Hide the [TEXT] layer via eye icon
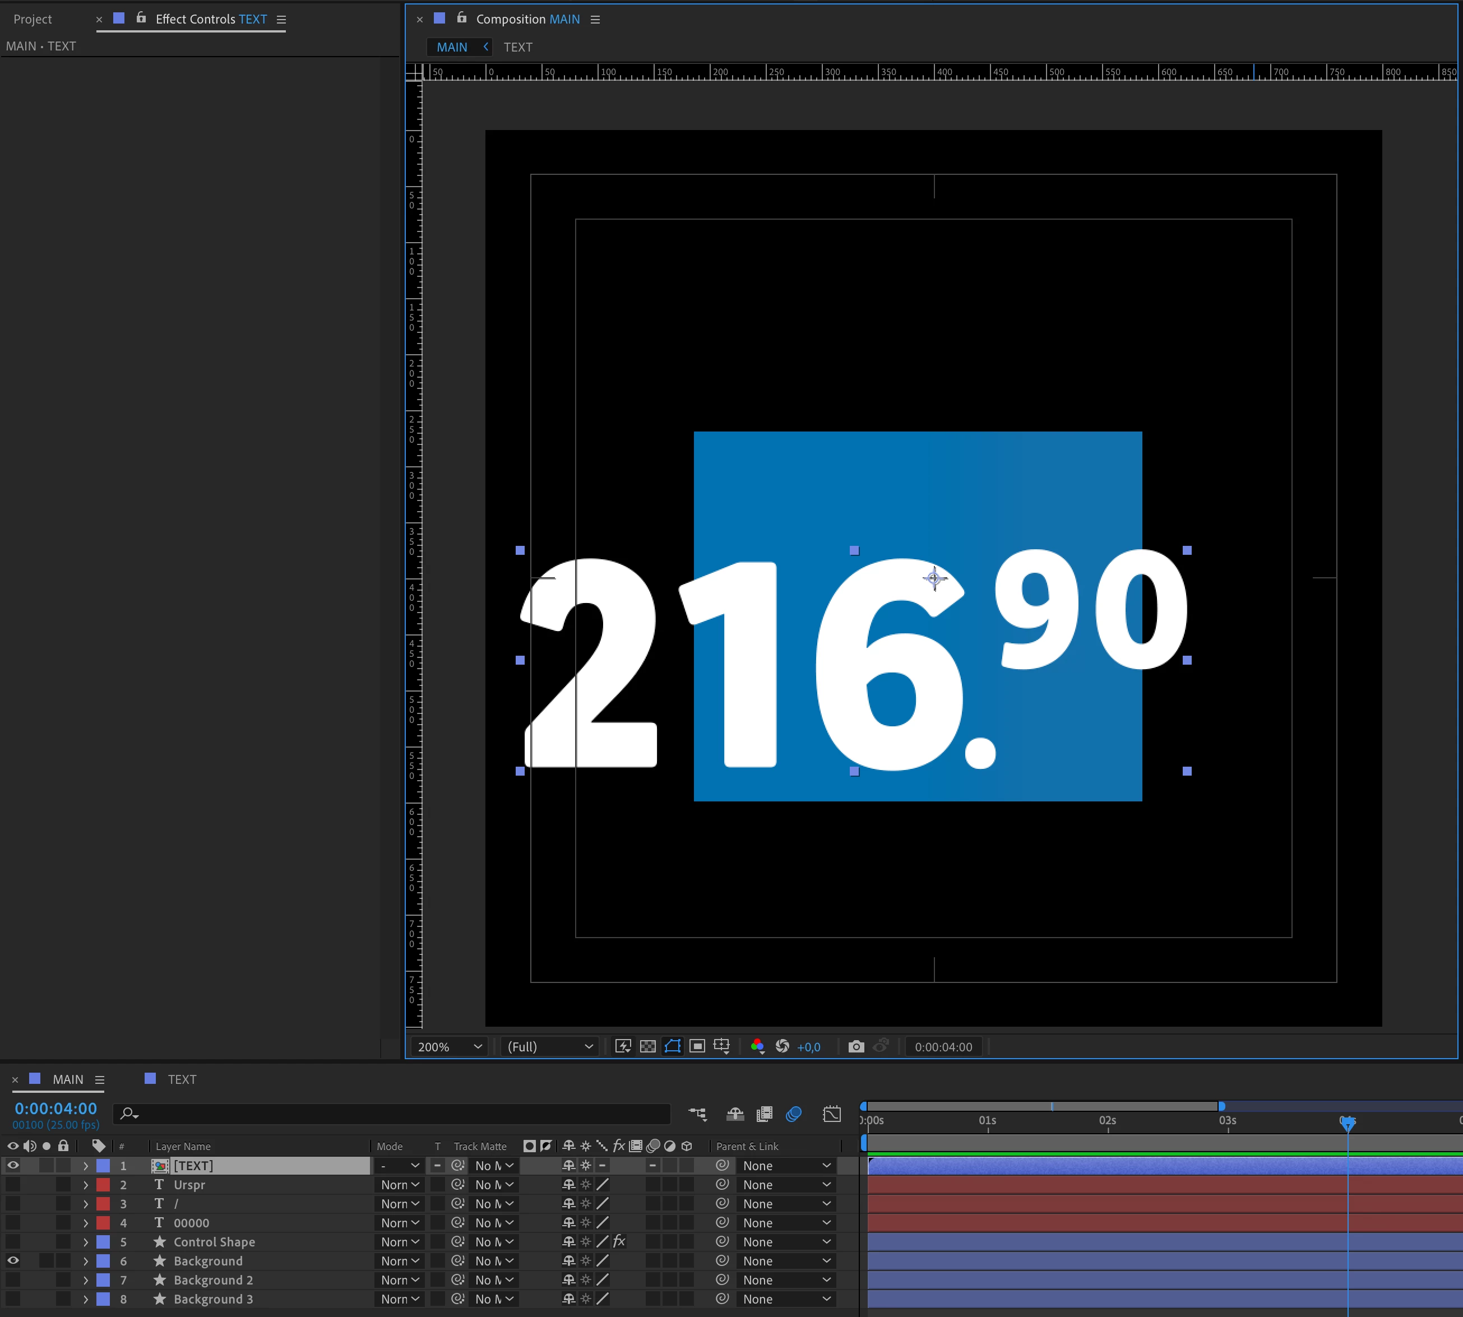The width and height of the screenshot is (1463, 1317). pyautogui.click(x=13, y=1166)
